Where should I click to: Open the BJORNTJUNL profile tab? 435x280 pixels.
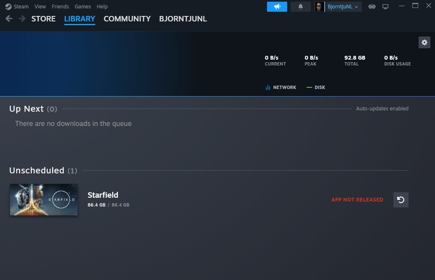coord(183,19)
